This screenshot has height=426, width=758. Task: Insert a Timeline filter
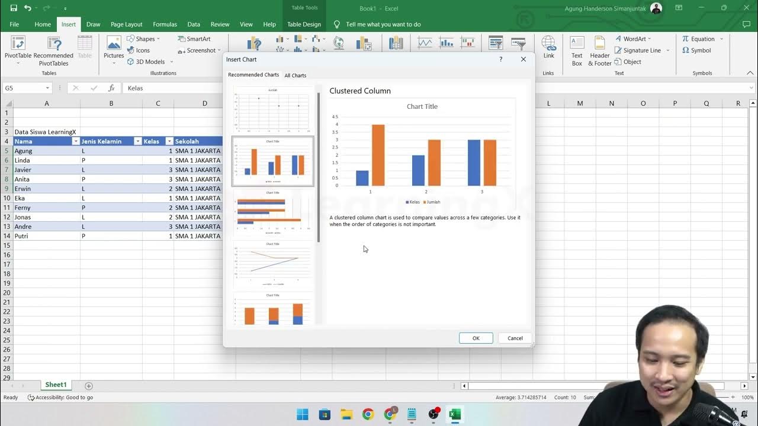(519, 43)
